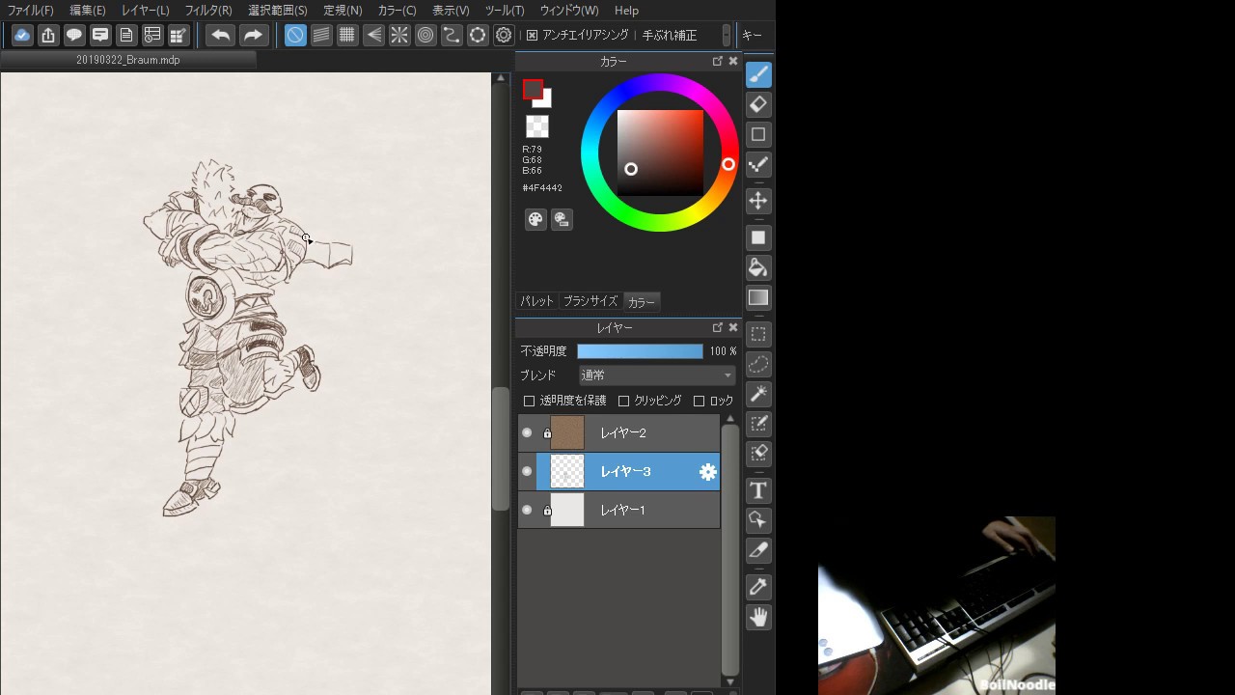Image resolution: width=1235 pixels, height=695 pixels.
Task: Adjust the 不透明度 opacity slider
Action: tap(640, 351)
